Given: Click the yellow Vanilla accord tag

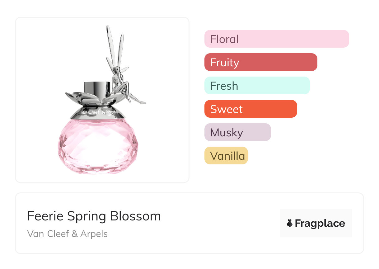Looking at the screenshot, I should (x=226, y=156).
